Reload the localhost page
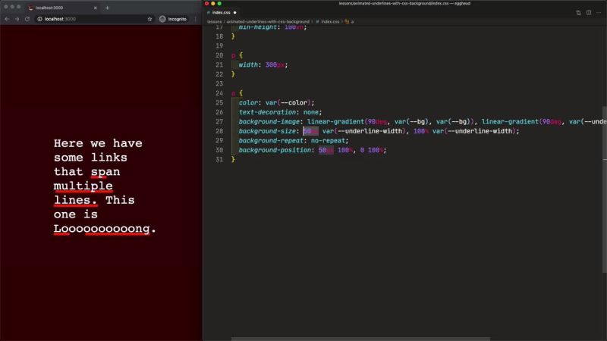 pyautogui.click(x=27, y=19)
